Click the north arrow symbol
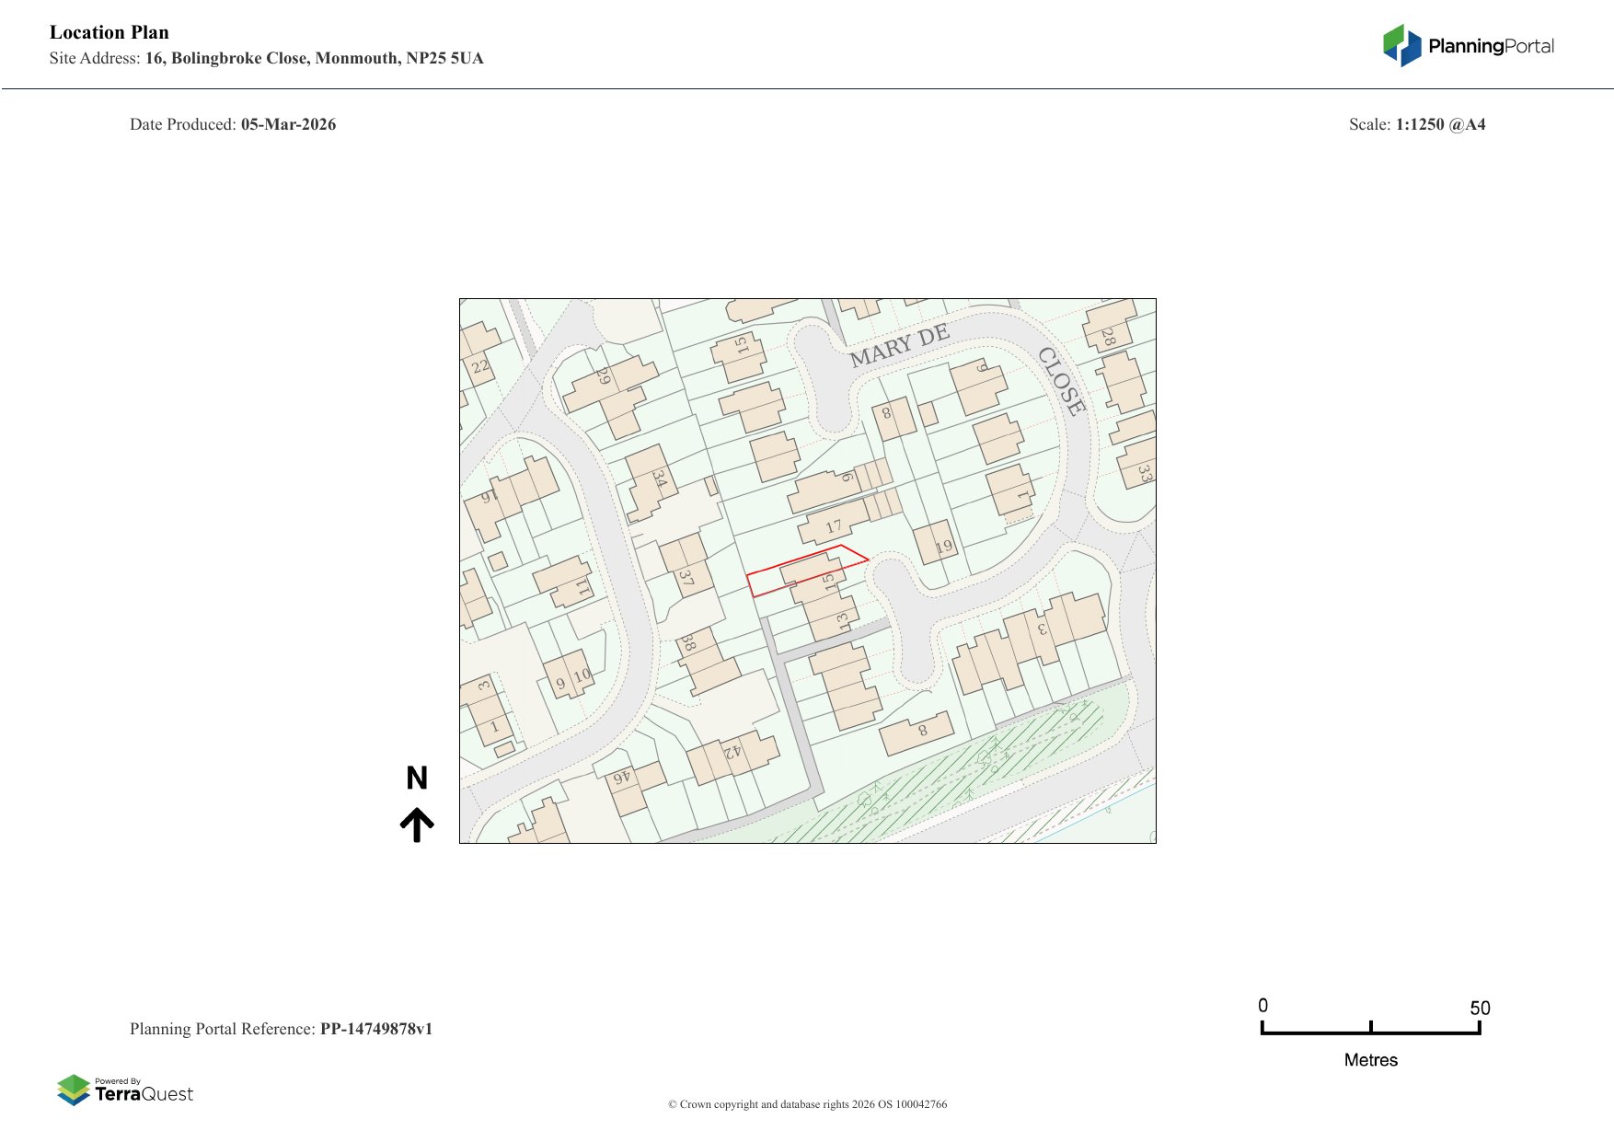 (417, 825)
